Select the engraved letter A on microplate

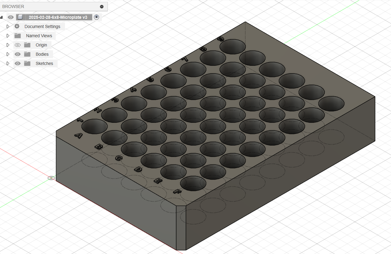(79, 135)
